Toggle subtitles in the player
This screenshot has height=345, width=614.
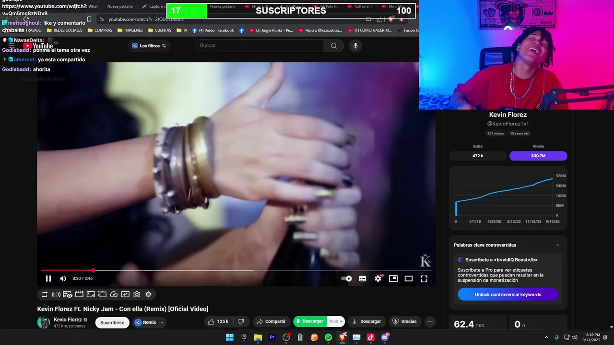tap(363, 278)
